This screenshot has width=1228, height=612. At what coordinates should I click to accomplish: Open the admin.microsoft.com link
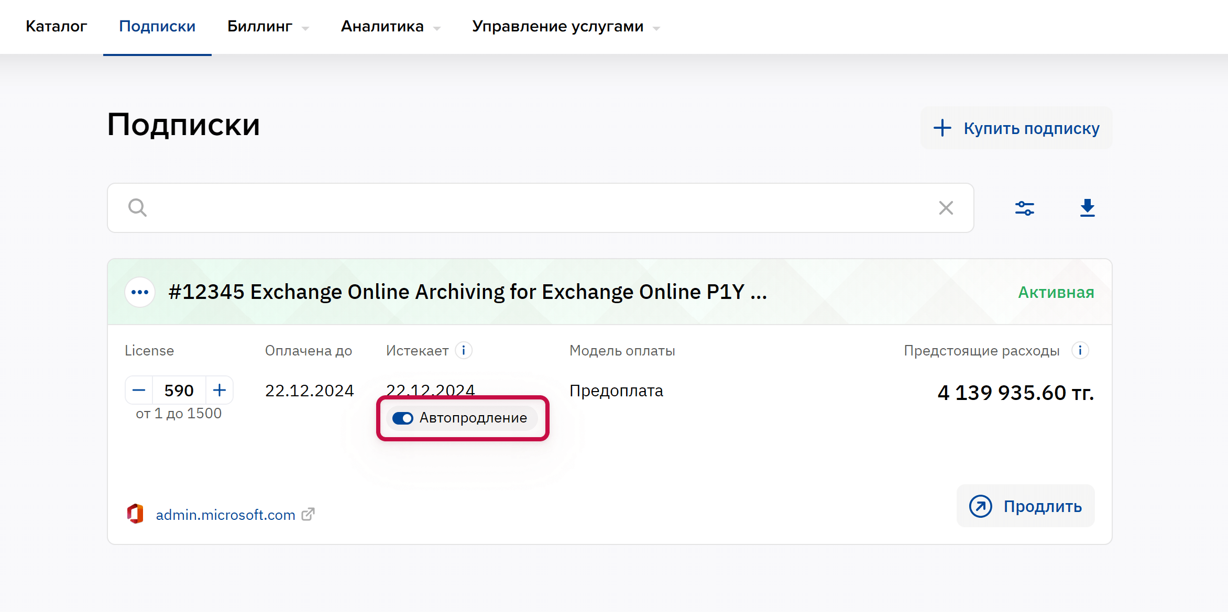click(x=226, y=515)
